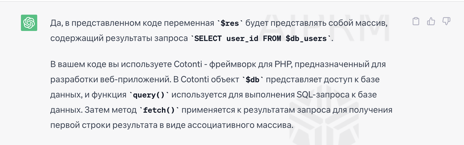Copy the response using the clipboard icon
The width and height of the screenshot is (464, 145).
(x=416, y=21)
